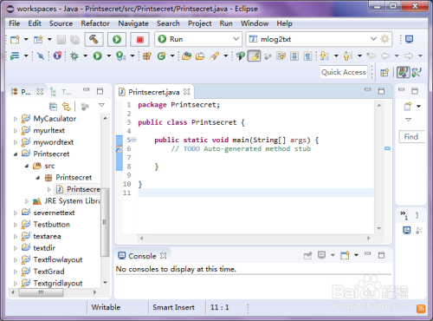Expand the Testbutton project node
Viewport: 433px width, 321px height.
[x=16, y=225]
